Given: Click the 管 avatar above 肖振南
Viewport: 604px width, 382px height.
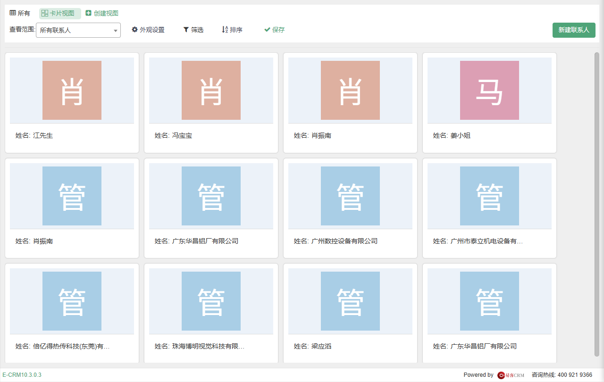Looking at the screenshot, I should click(72, 196).
